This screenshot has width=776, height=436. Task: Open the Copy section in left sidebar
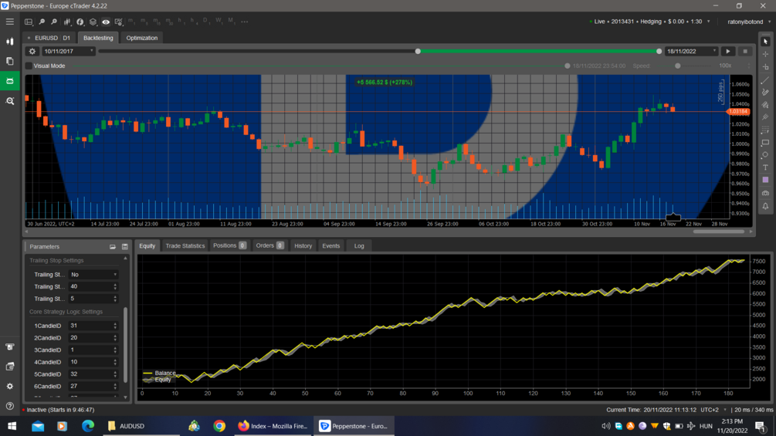tap(9, 61)
